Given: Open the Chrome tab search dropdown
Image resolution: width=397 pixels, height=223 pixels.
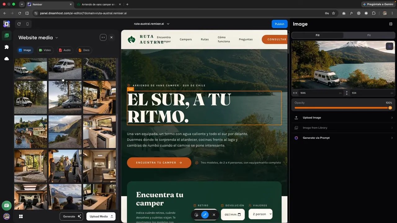Looking at the screenshot, I should pyautogui.click(x=22, y=4).
